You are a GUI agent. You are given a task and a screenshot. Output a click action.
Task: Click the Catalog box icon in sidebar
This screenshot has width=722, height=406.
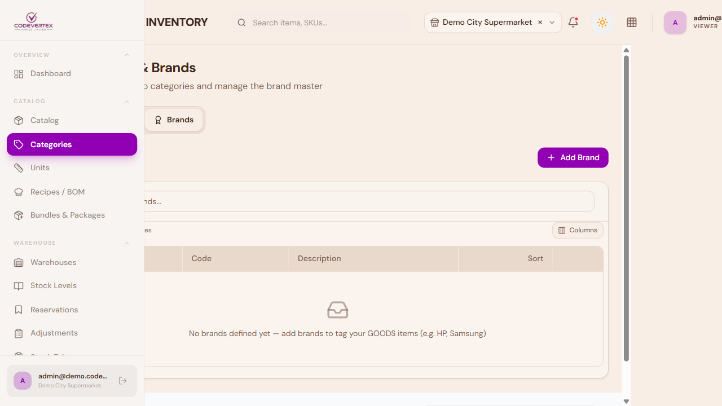(19, 121)
